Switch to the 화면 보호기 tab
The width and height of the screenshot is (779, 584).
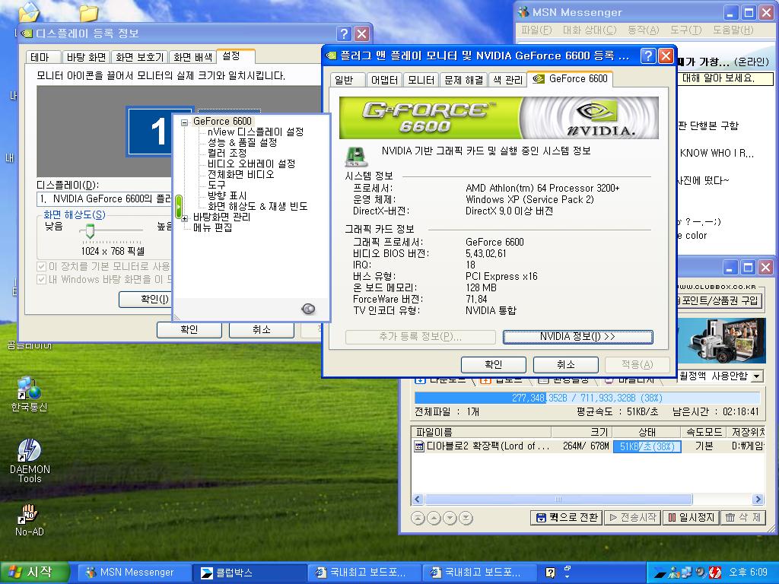coord(140,57)
